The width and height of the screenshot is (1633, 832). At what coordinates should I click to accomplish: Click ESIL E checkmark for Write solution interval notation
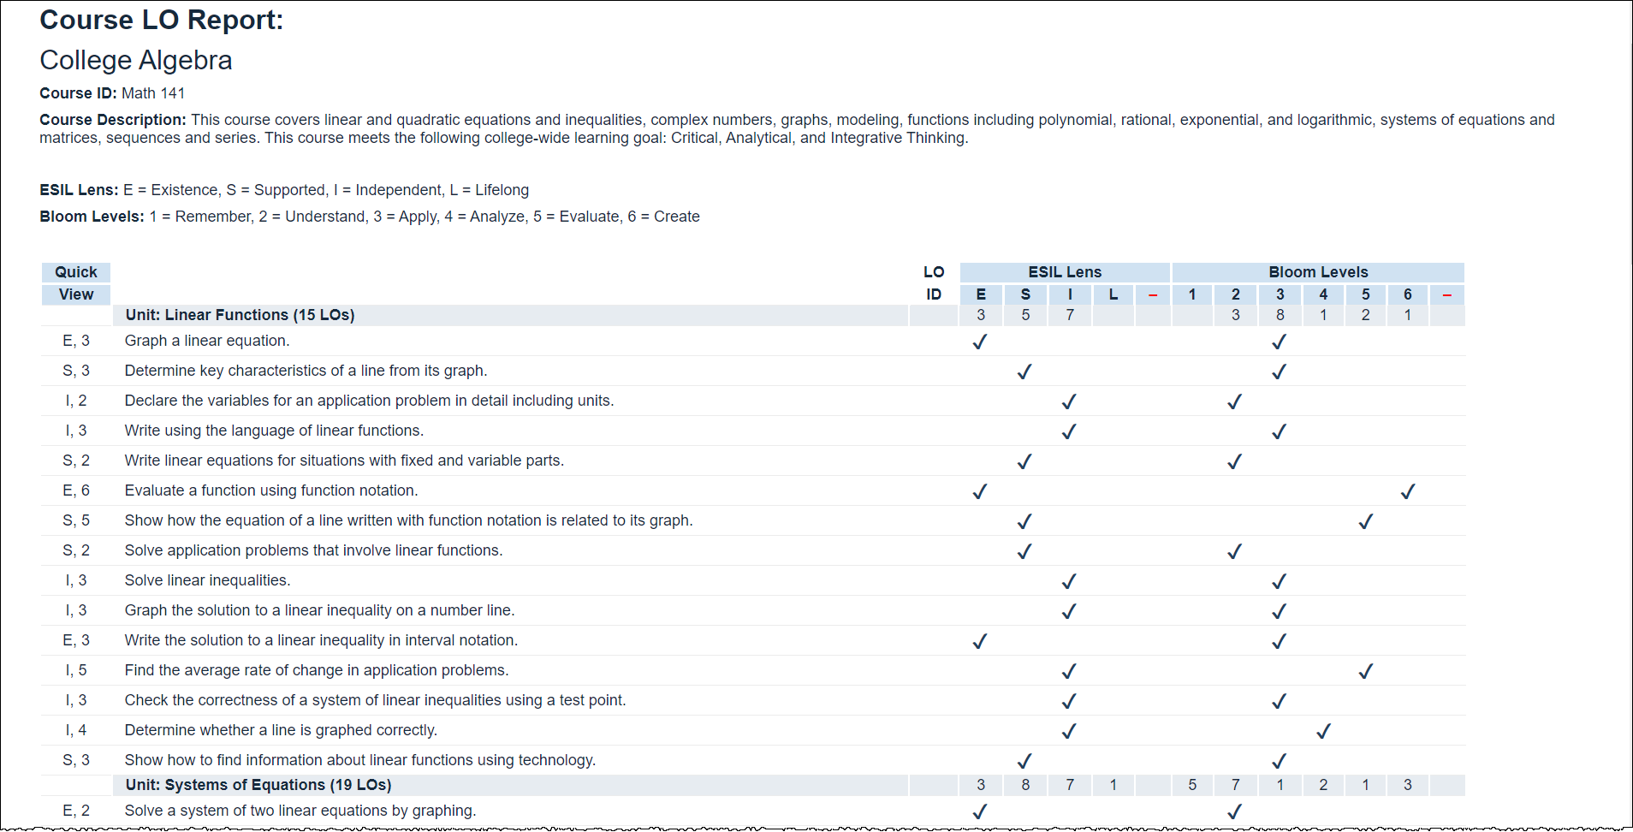coord(980,641)
